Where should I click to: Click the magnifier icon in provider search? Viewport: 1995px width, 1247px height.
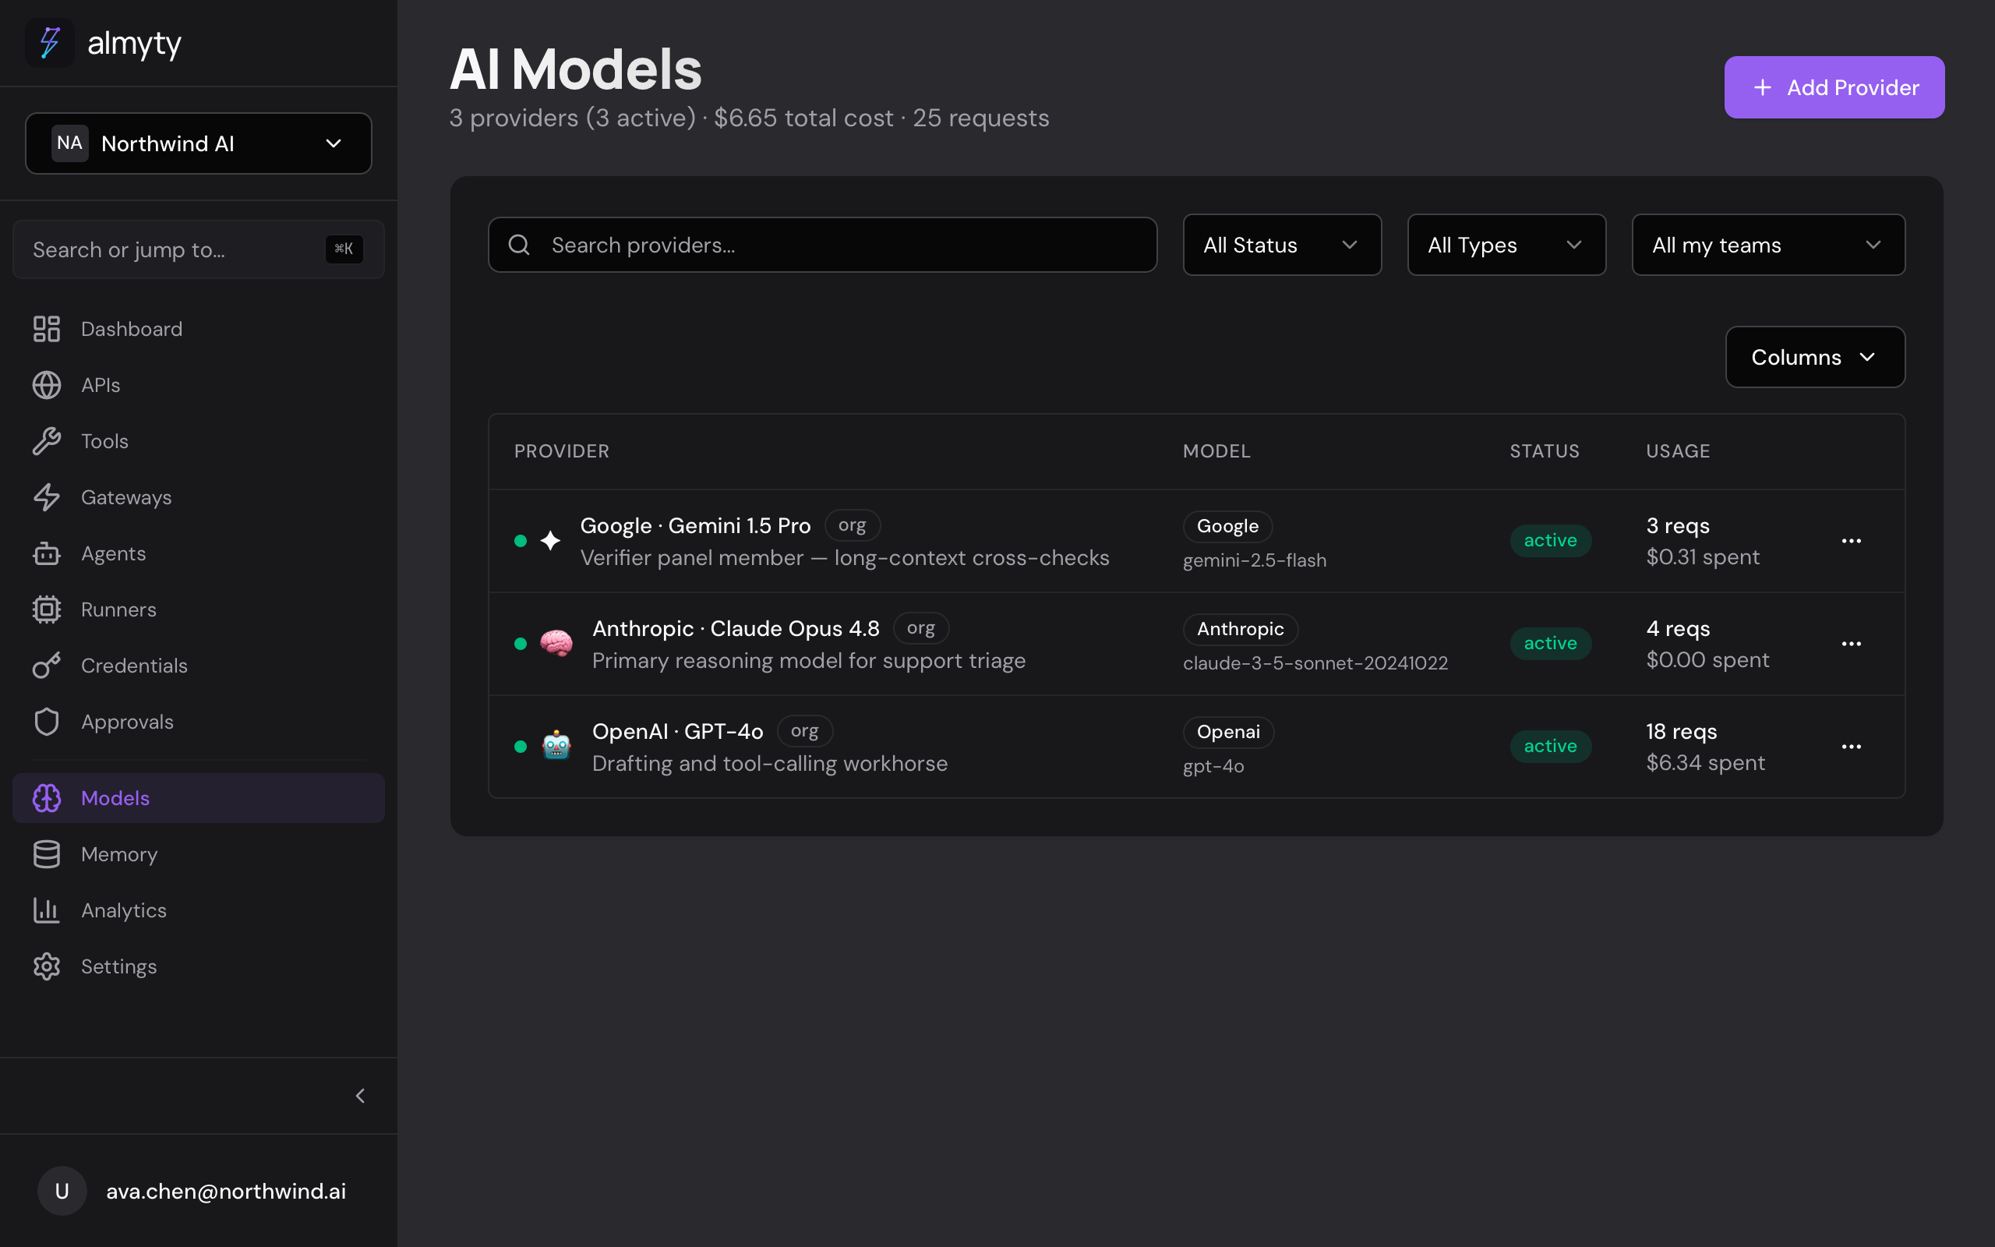coord(519,245)
